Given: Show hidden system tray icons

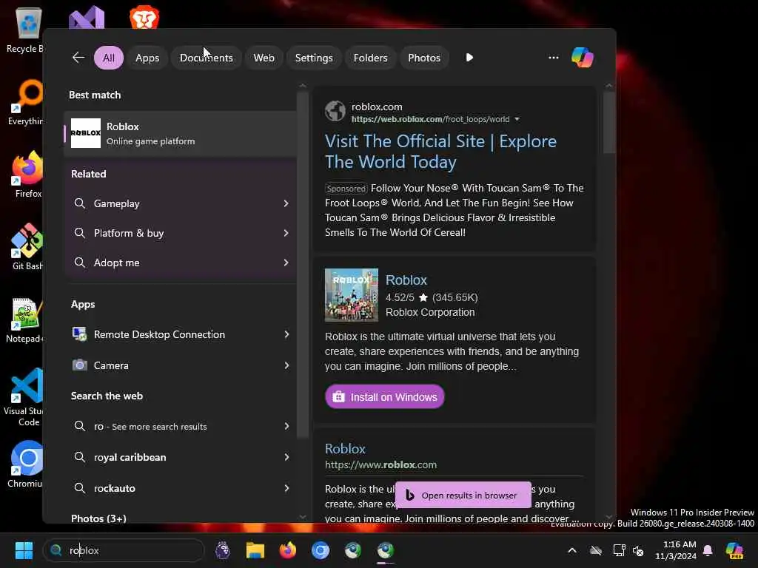Looking at the screenshot, I should click(572, 550).
